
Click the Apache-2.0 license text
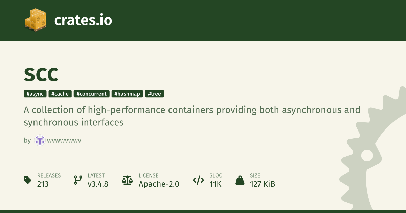[x=159, y=184]
